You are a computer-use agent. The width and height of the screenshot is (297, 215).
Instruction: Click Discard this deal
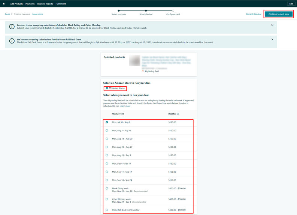pyautogui.click(x=254, y=14)
